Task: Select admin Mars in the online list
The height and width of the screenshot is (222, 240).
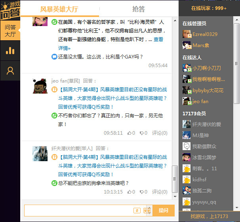Action: (x=201, y=45)
